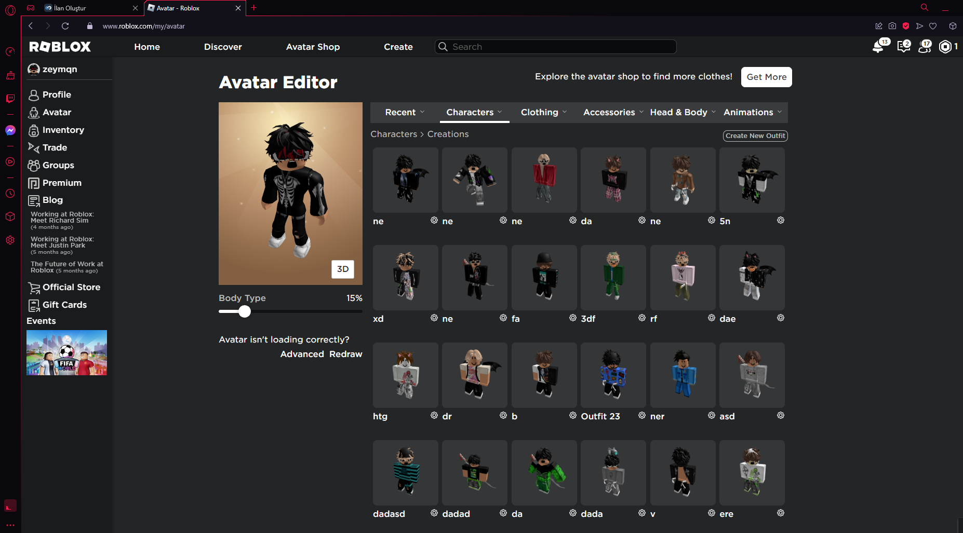Click the browser reload icon
This screenshot has height=533, width=963.
point(65,26)
